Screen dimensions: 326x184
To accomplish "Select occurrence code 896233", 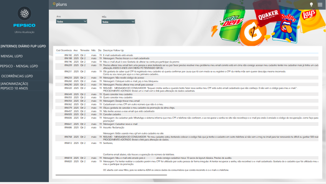I will [x=68, y=78].
